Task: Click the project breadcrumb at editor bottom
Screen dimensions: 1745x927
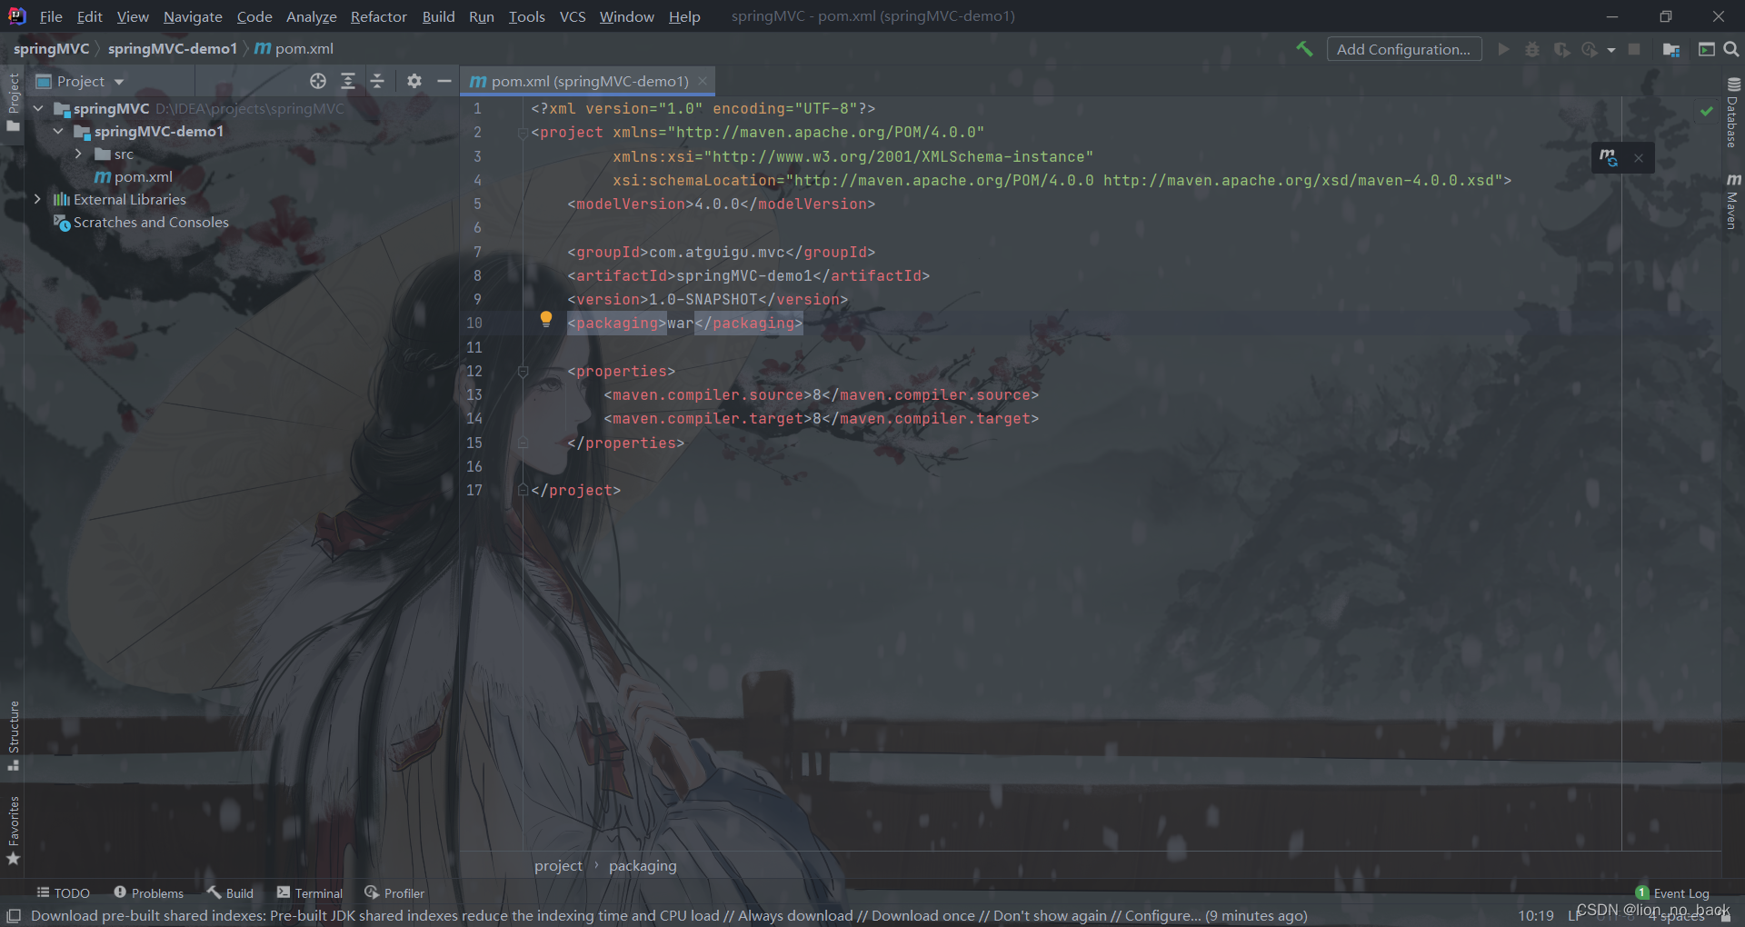Action: coord(558,866)
